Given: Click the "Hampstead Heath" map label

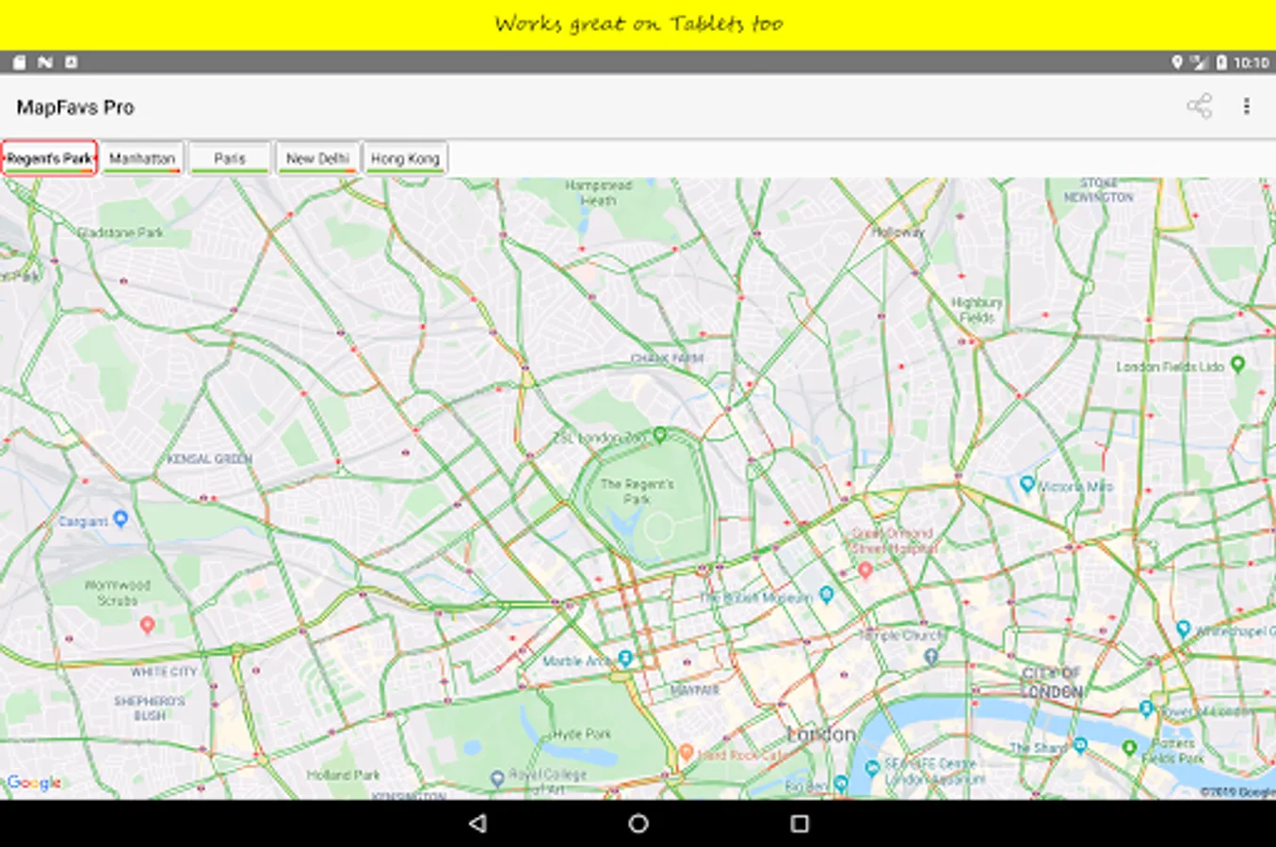Looking at the screenshot, I should [598, 193].
